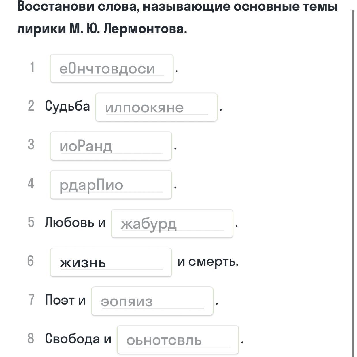Click the "Любовь и" label text
Viewport: 357px width, 357px height.
(75, 223)
